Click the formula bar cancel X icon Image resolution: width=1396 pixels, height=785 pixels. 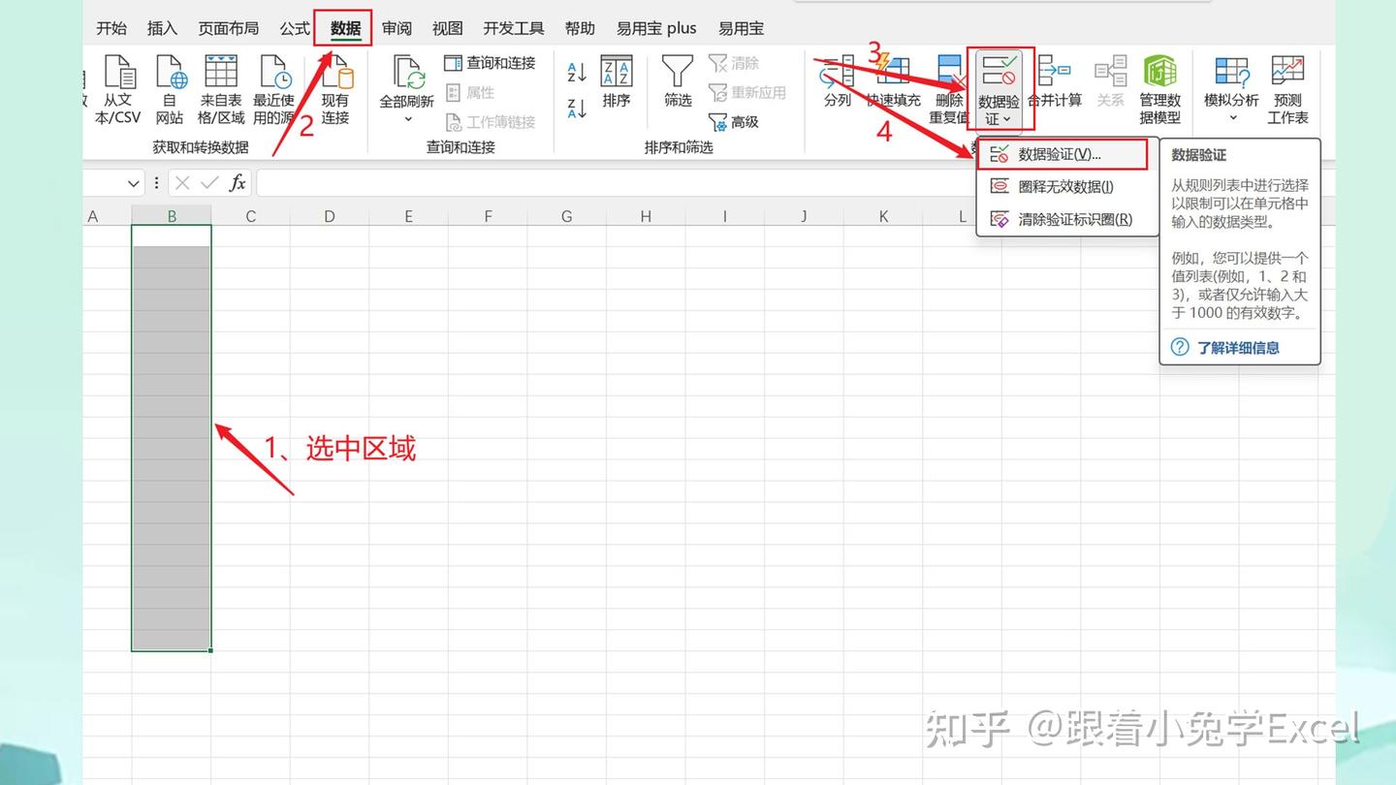pyautogui.click(x=182, y=183)
